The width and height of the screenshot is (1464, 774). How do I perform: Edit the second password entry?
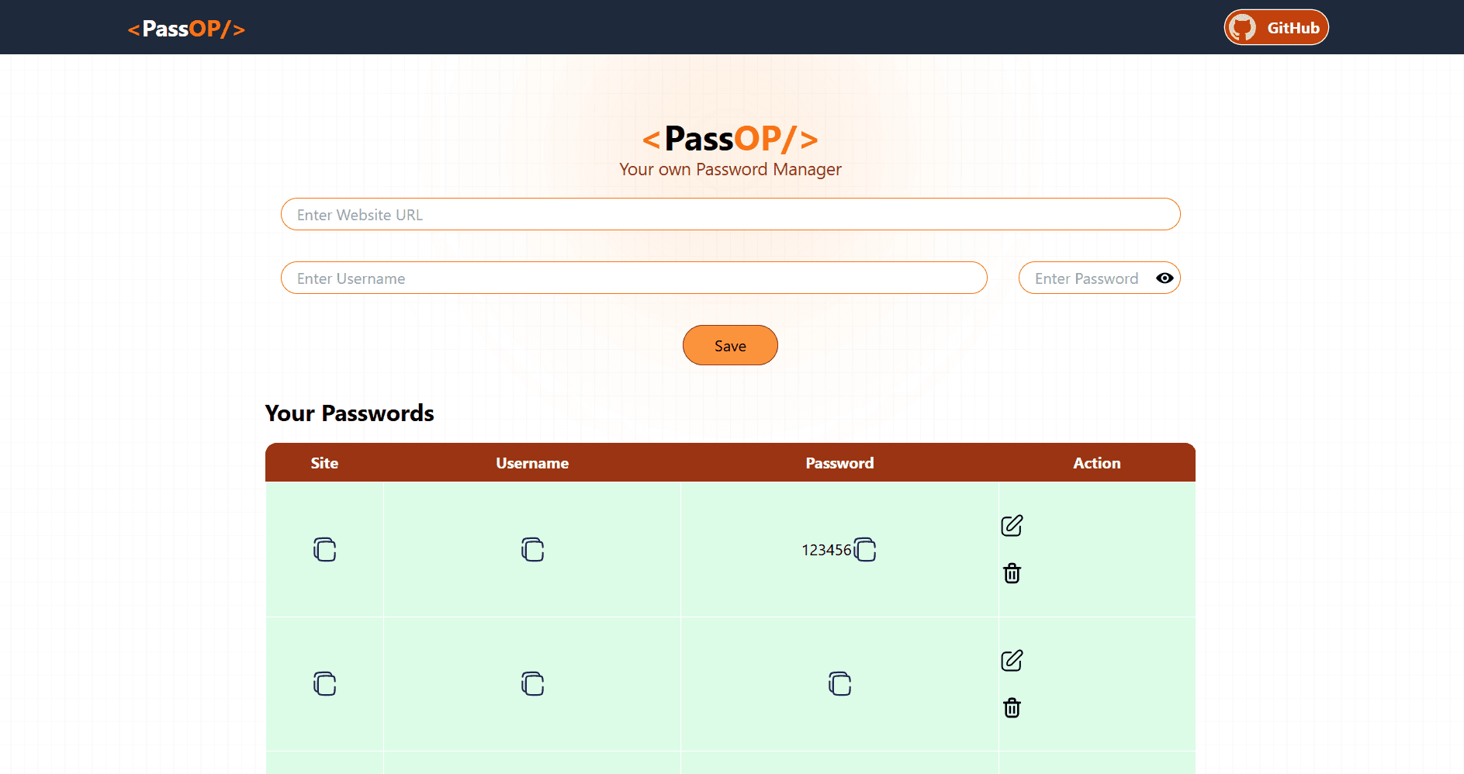coord(1011,660)
